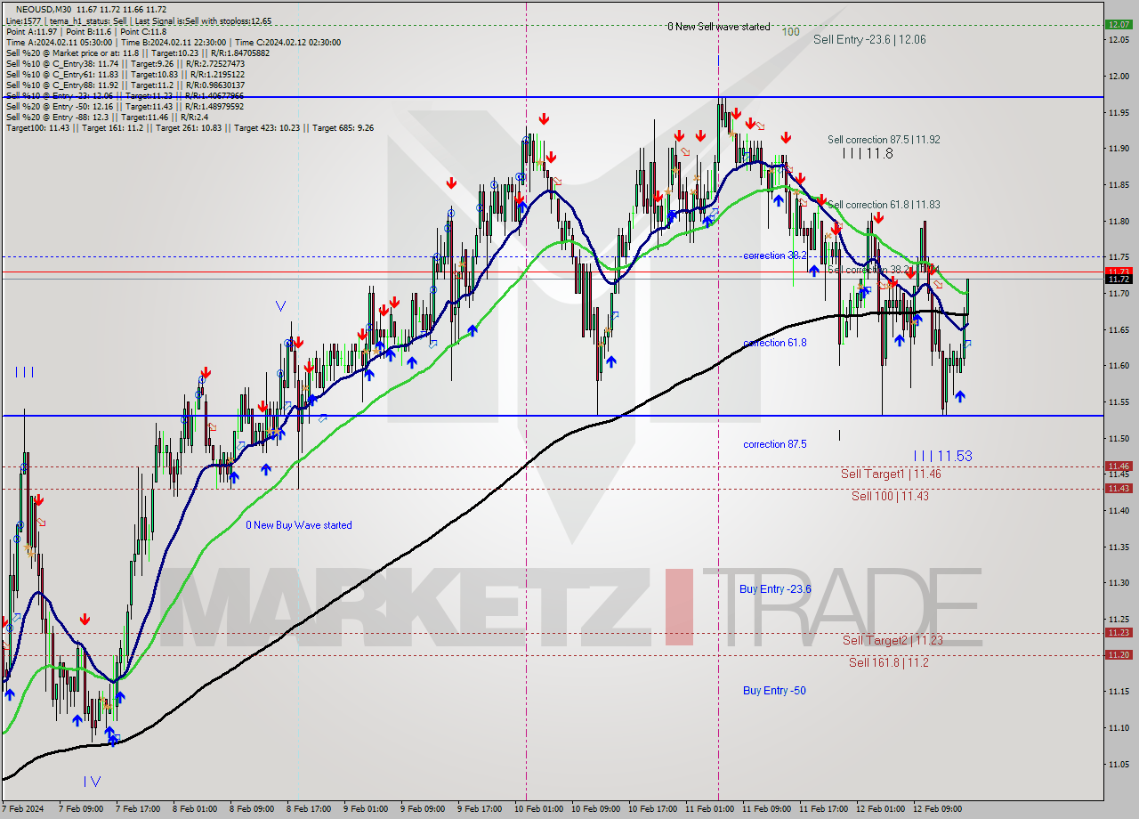
Task: Select 'Sell correction 61.8 | 11.83' label
Action: [884, 205]
